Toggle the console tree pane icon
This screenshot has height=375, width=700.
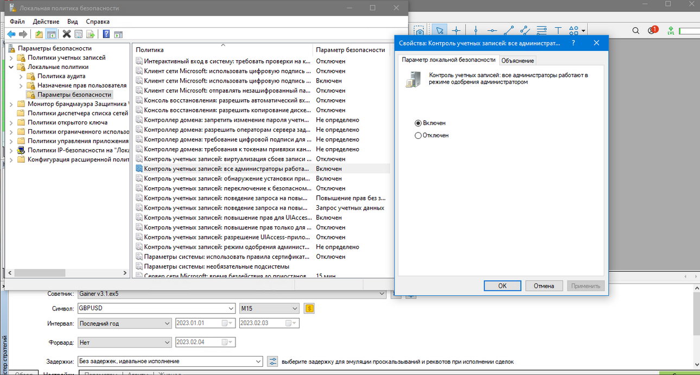tap(51, 34)
